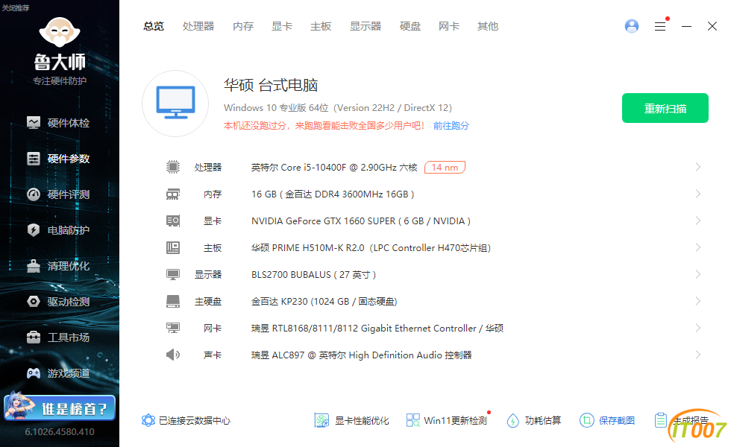This screenshot has height=447, width=731.
Task: Switch to the 内存 tab
Action: pos(243,27)
